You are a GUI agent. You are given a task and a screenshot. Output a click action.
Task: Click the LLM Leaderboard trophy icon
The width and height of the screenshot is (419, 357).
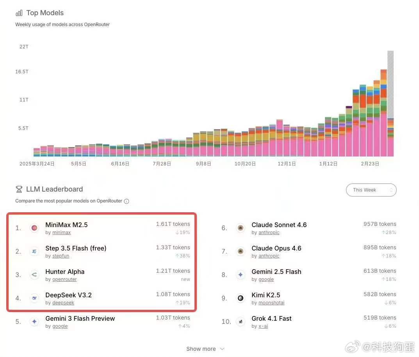pos(19,189)
